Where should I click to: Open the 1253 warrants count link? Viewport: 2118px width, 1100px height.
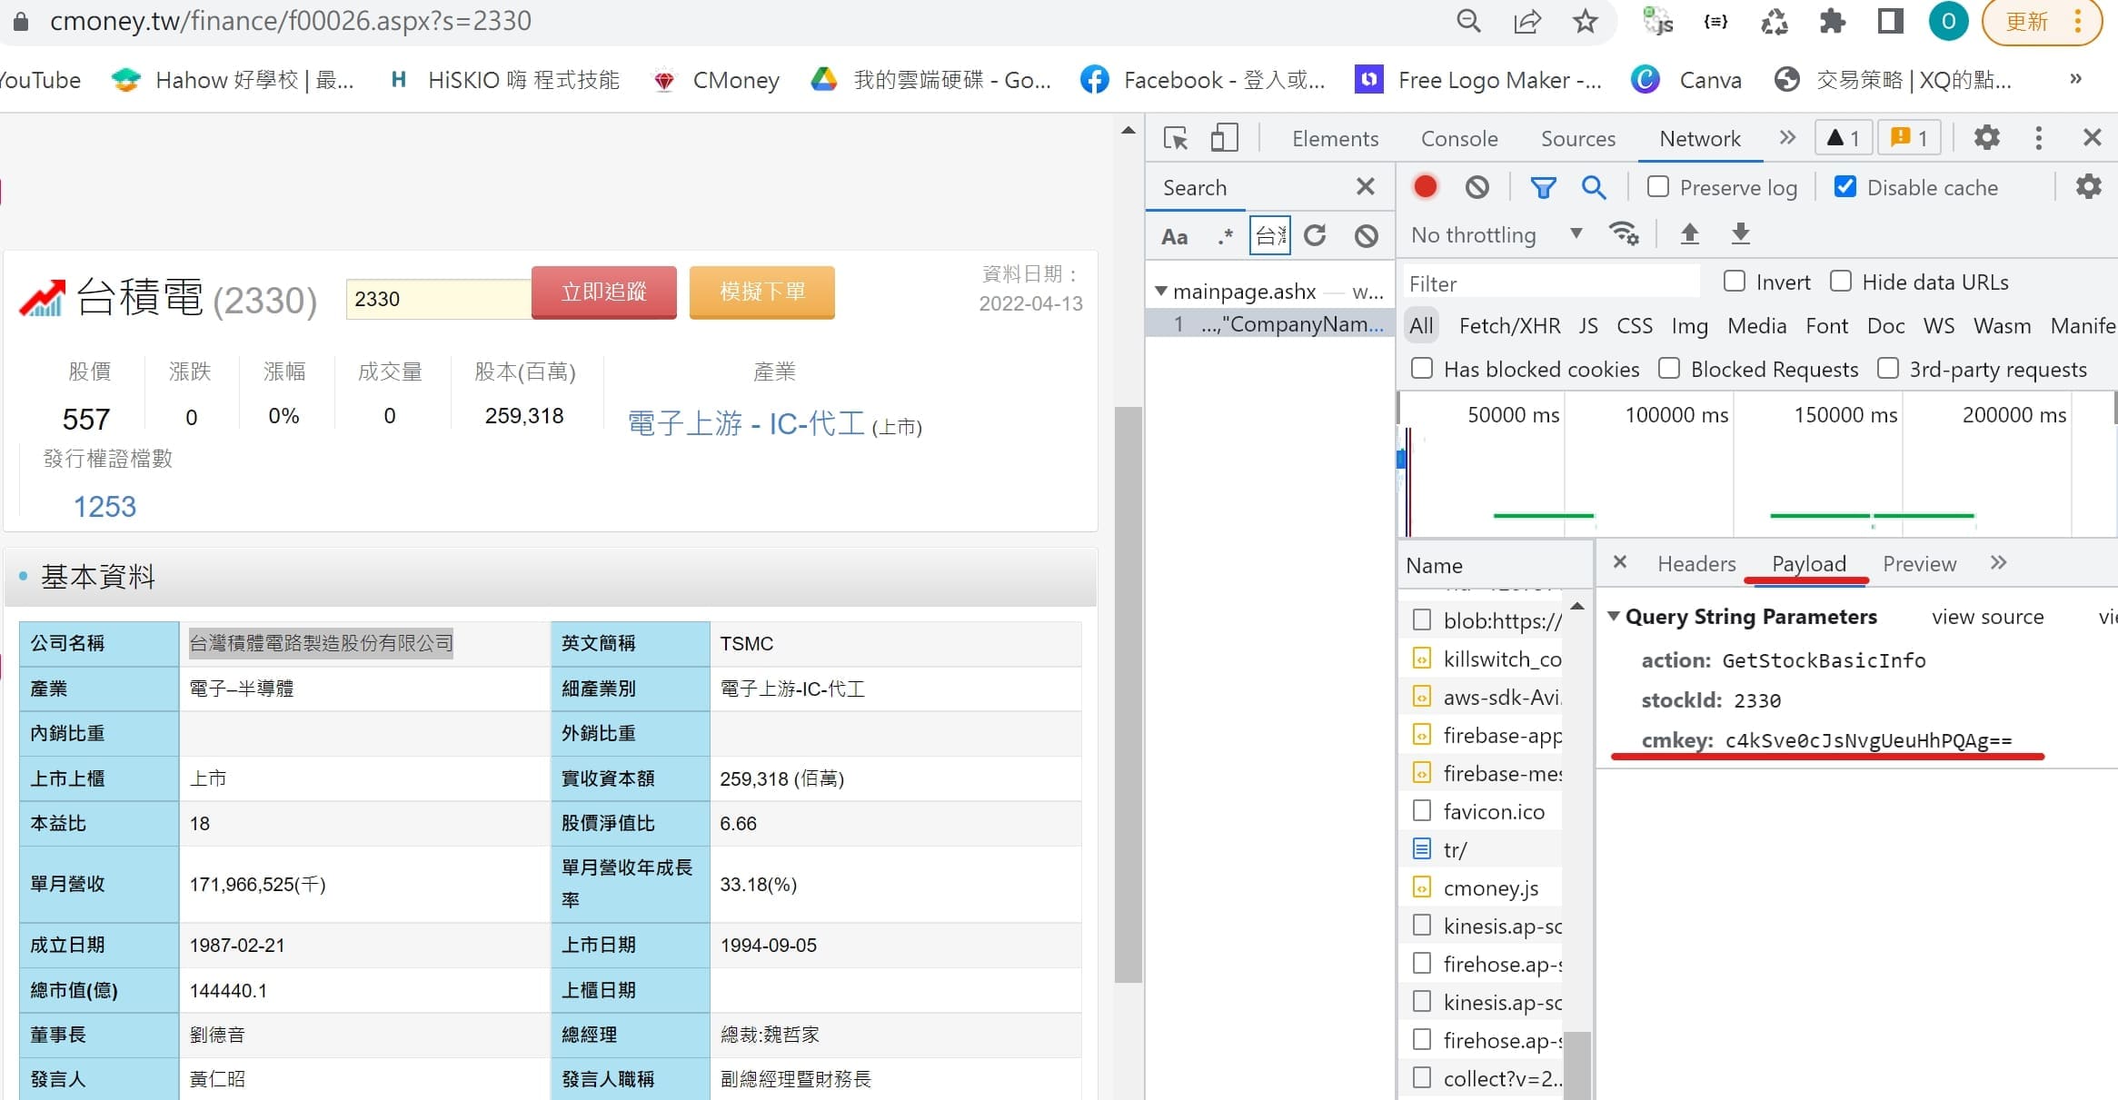click(x=104, y=506)
